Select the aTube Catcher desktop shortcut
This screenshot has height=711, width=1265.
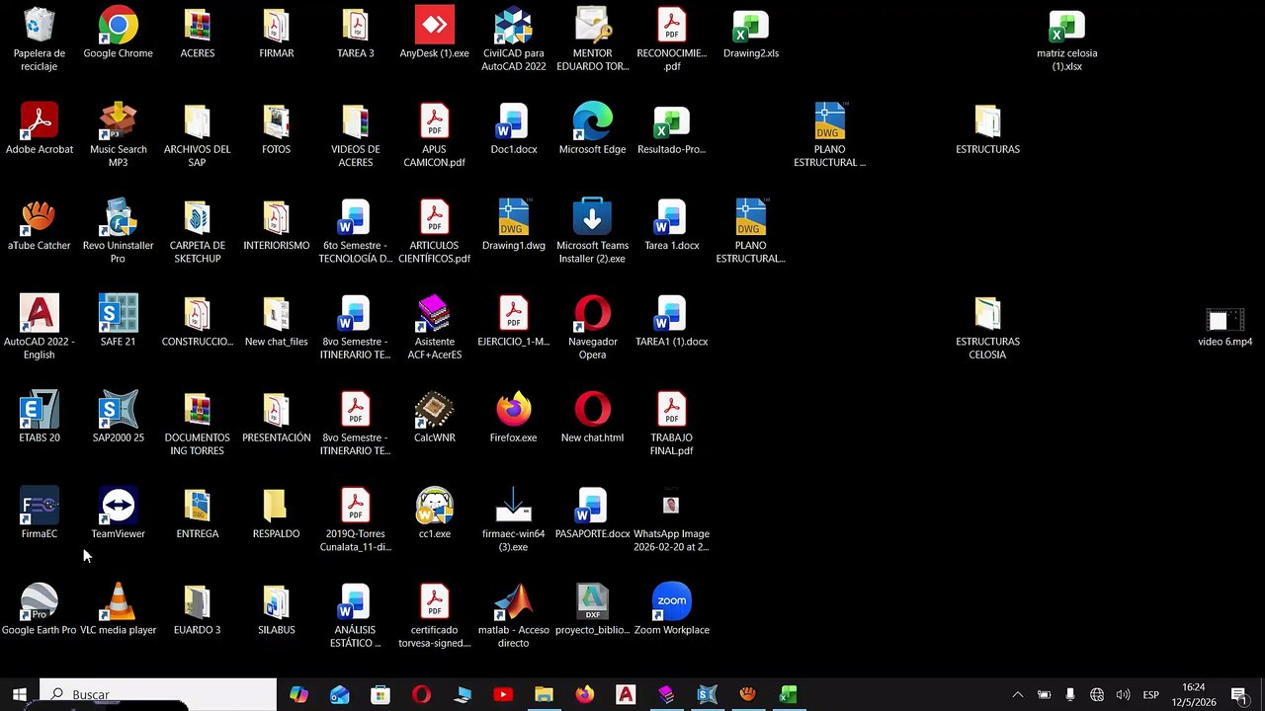coord(40,225)
